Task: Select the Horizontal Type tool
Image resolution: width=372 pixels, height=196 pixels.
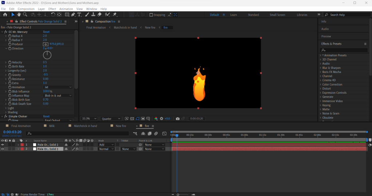Action: pyautogui.click(x=79, y=15)
